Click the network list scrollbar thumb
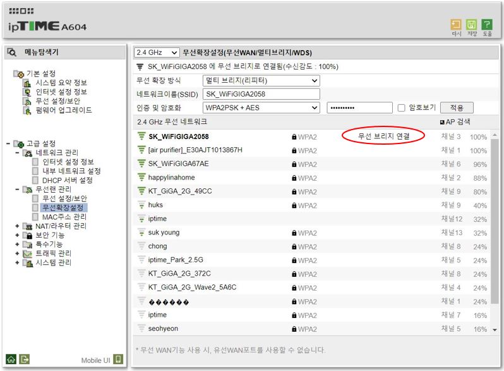 495,221
